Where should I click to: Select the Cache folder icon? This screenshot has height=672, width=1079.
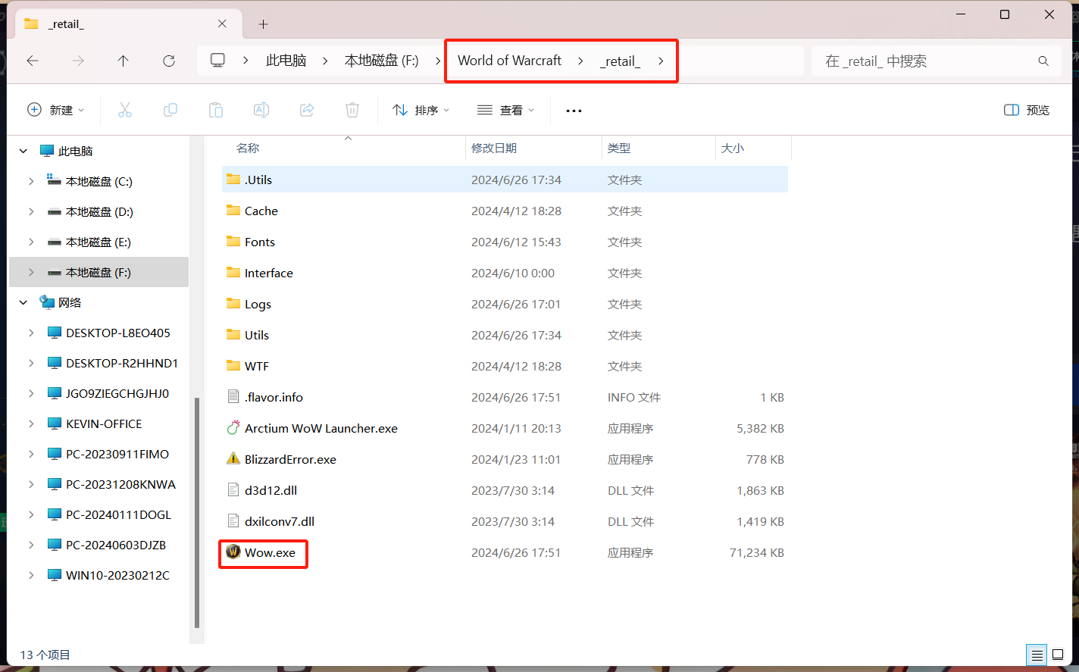coord(233,211)
